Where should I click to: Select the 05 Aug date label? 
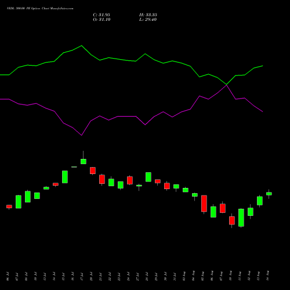tap(202, 276)
